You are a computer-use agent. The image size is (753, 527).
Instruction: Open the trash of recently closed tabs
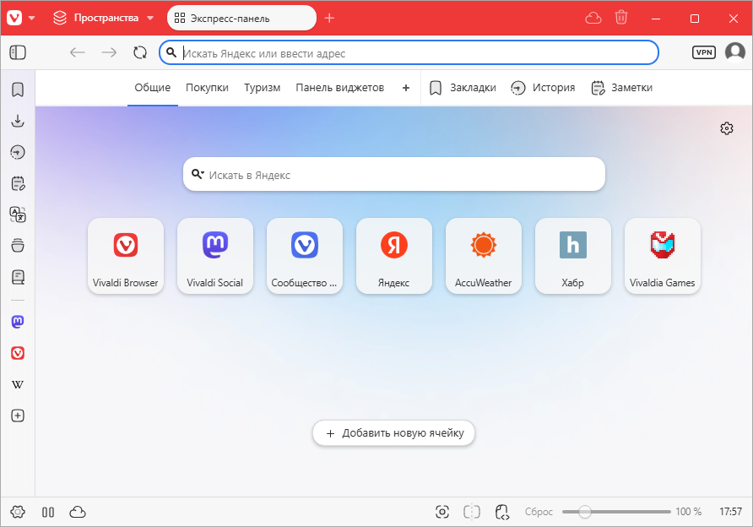coord(620,17)
